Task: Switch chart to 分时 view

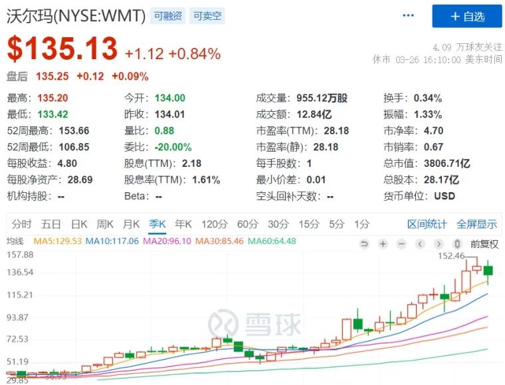Action: [x=21, y=224]
